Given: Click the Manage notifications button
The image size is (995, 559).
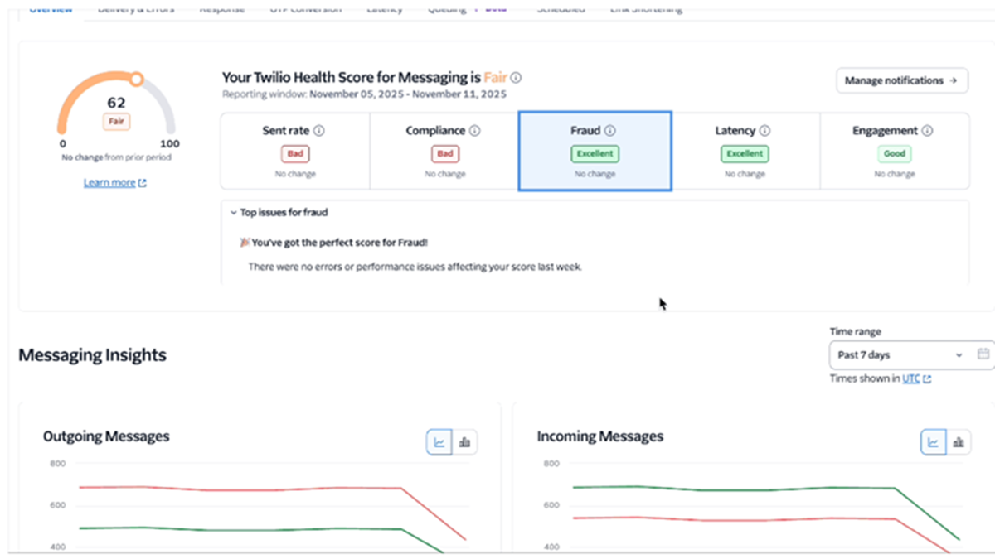Looking at the screenshot, I should click(901, 80).
